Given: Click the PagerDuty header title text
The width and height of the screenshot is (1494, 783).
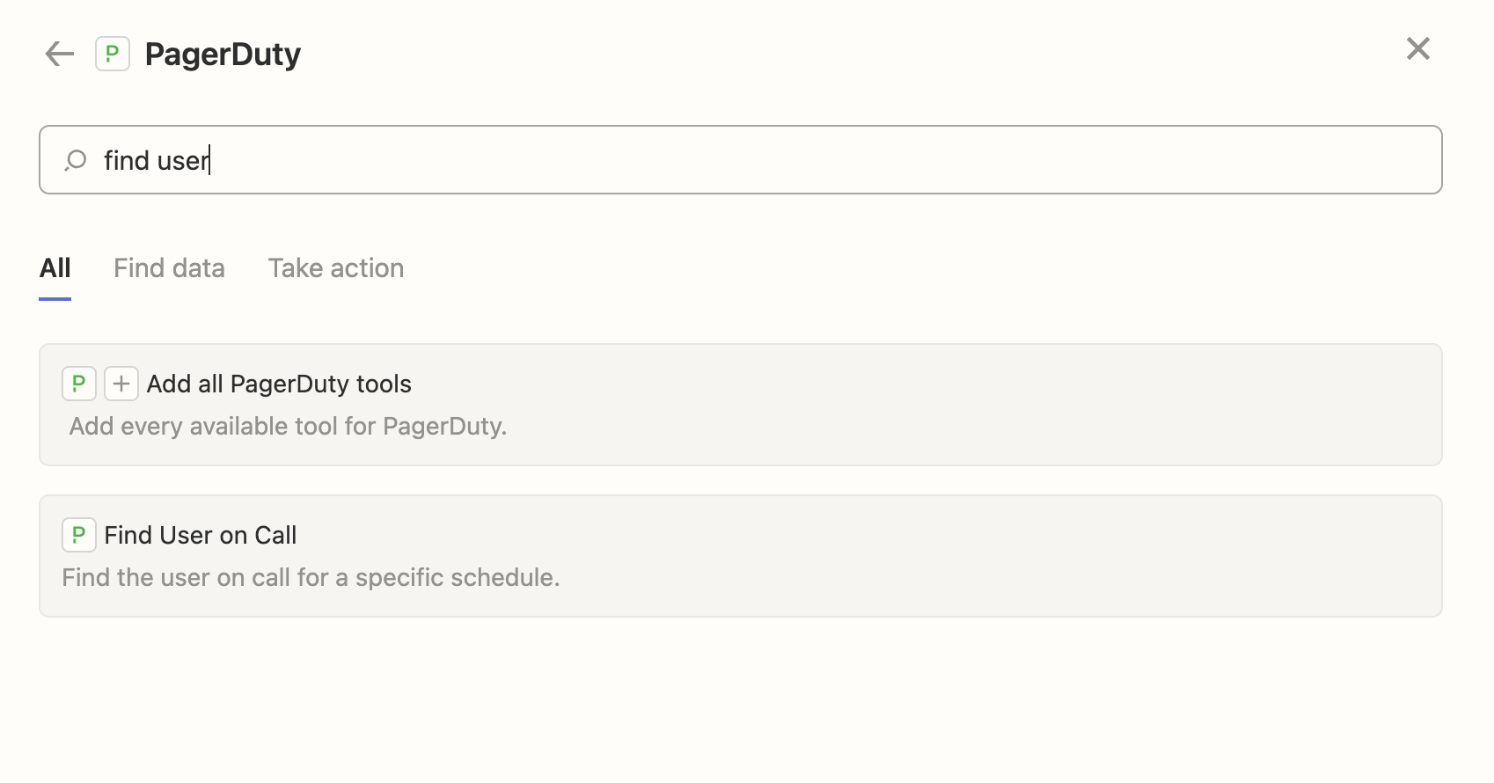Looking at the screenshot, I should click(x=223, y=54).
